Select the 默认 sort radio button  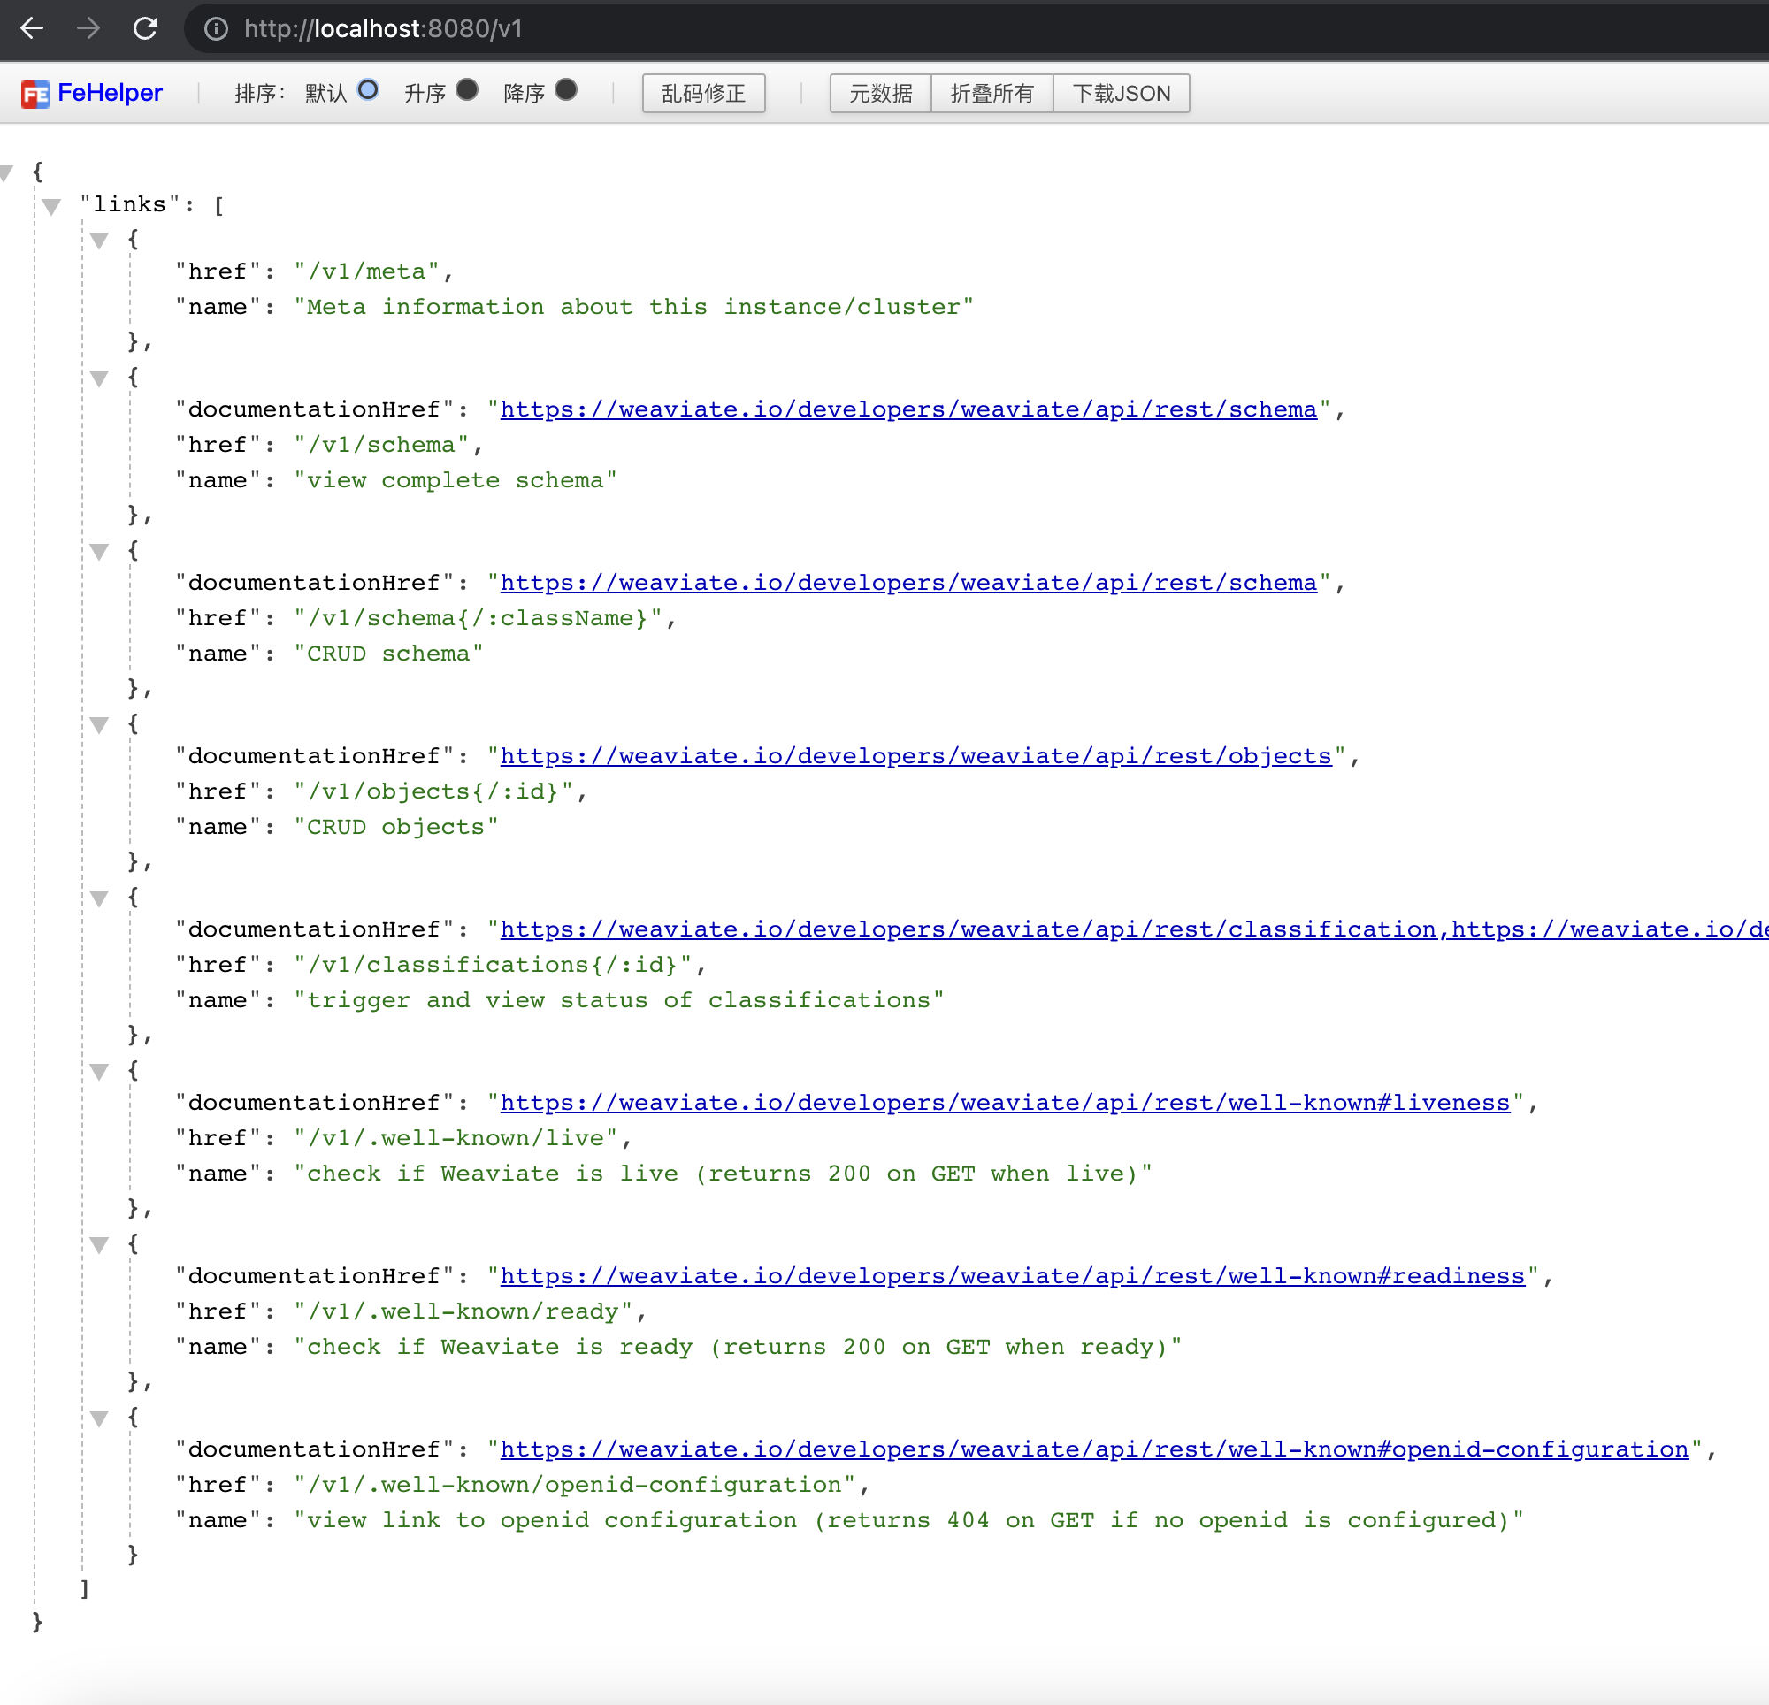click(368, 90)
